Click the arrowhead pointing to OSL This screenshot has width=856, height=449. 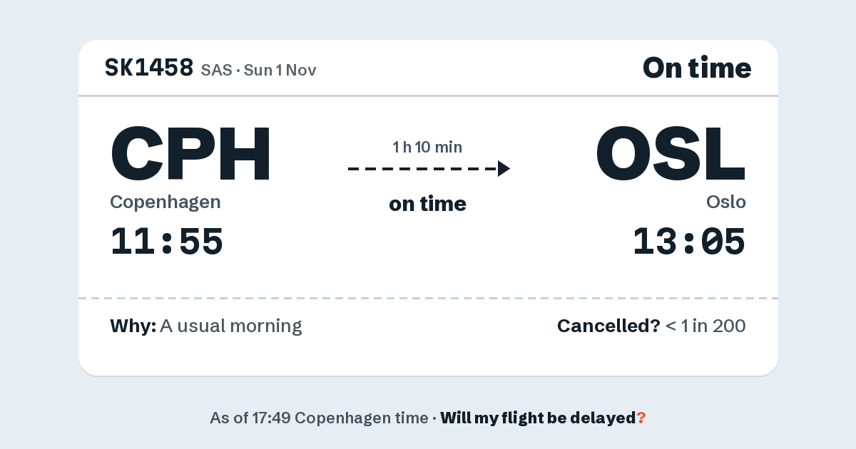tap(504, 169)
